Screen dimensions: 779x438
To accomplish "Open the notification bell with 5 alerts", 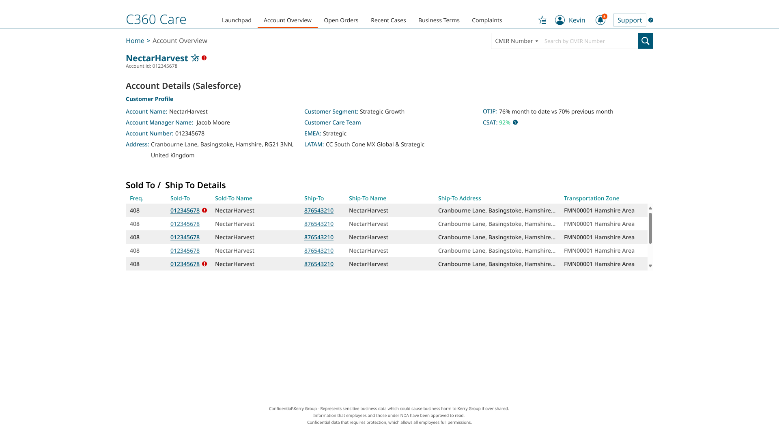I will click(600, 20).
